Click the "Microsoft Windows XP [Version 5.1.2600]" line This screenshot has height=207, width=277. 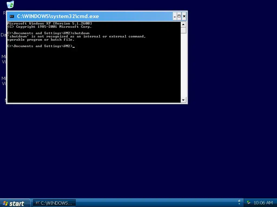(x=50, y=23)
